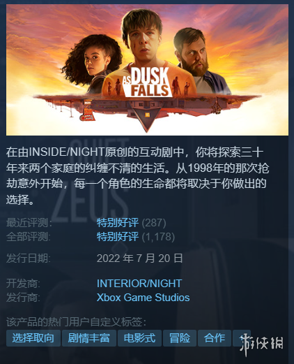Select the 冒险 tag
The width and height of the screenshot is (294, 364).
pos(180,338)
